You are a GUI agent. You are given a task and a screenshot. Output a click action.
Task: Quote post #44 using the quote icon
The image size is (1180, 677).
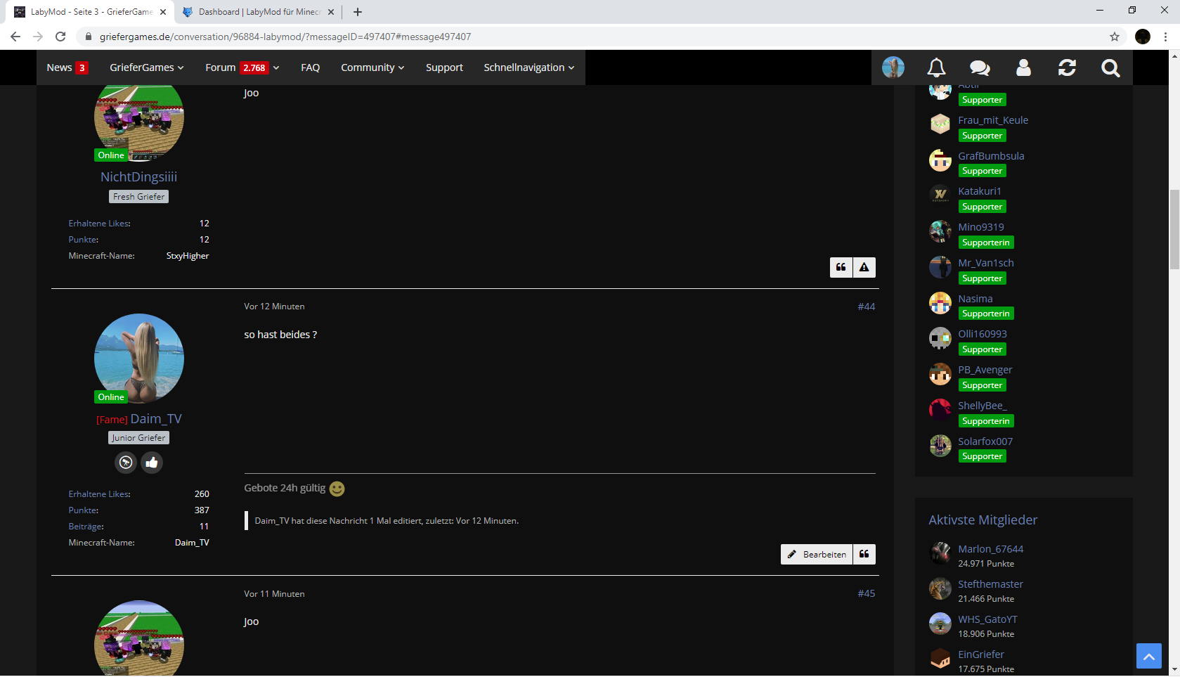[x=864, y=554]
